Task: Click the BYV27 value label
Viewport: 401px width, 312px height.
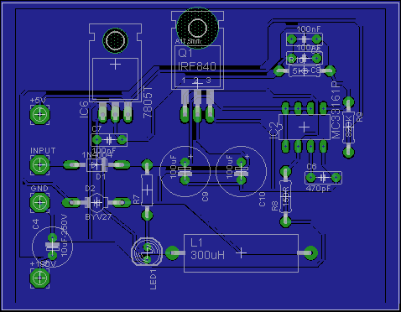Action: click(x=98, y=216)
